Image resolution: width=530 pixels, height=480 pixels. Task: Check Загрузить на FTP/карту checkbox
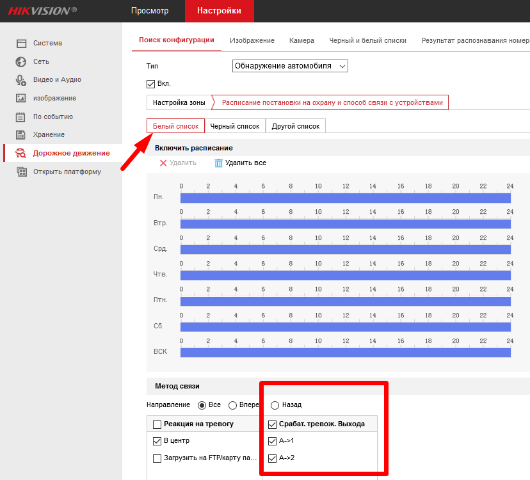coord(157,458)
